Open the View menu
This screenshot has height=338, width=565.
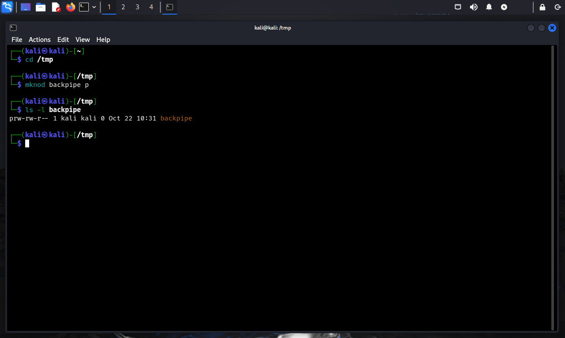tap(83, 40)
